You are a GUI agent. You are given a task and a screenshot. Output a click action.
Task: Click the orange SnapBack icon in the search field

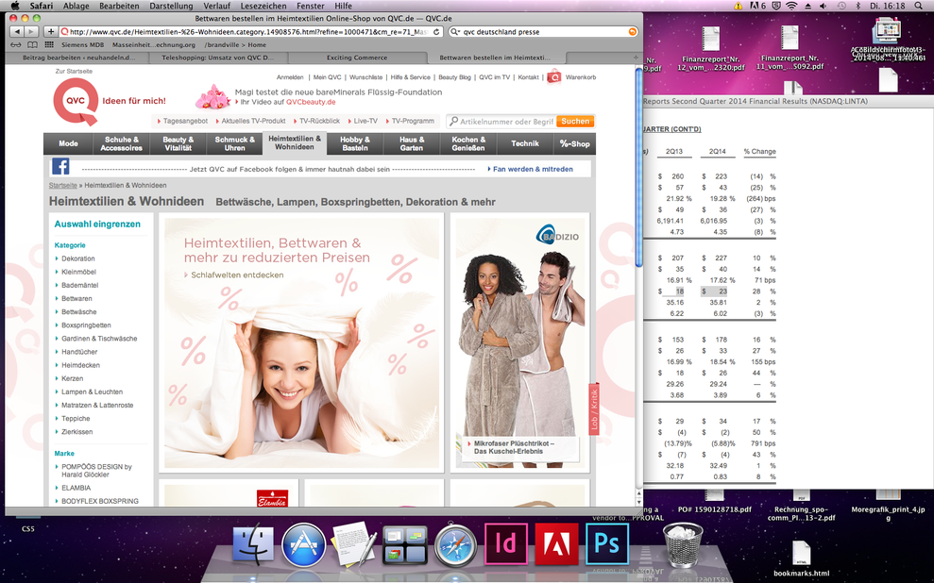632,31
